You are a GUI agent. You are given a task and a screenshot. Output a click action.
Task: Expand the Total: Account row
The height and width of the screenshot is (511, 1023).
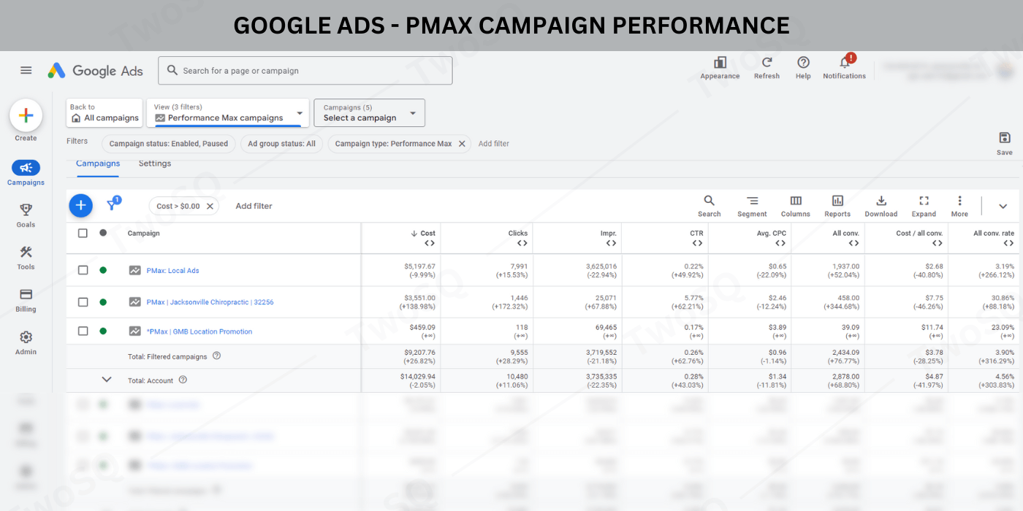(107, 380)
